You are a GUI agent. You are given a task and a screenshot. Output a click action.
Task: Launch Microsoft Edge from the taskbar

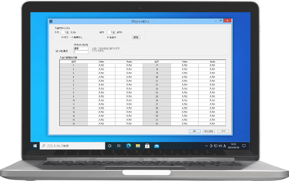tap(129, 146)
